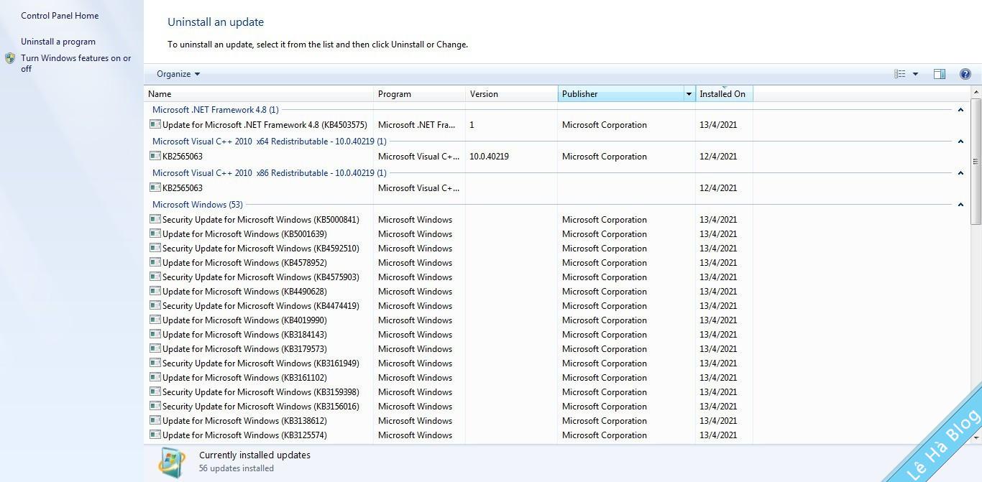Click icon beside Update KB4578952
This screenshot has height=482, width=982.
tap(155, 262)
